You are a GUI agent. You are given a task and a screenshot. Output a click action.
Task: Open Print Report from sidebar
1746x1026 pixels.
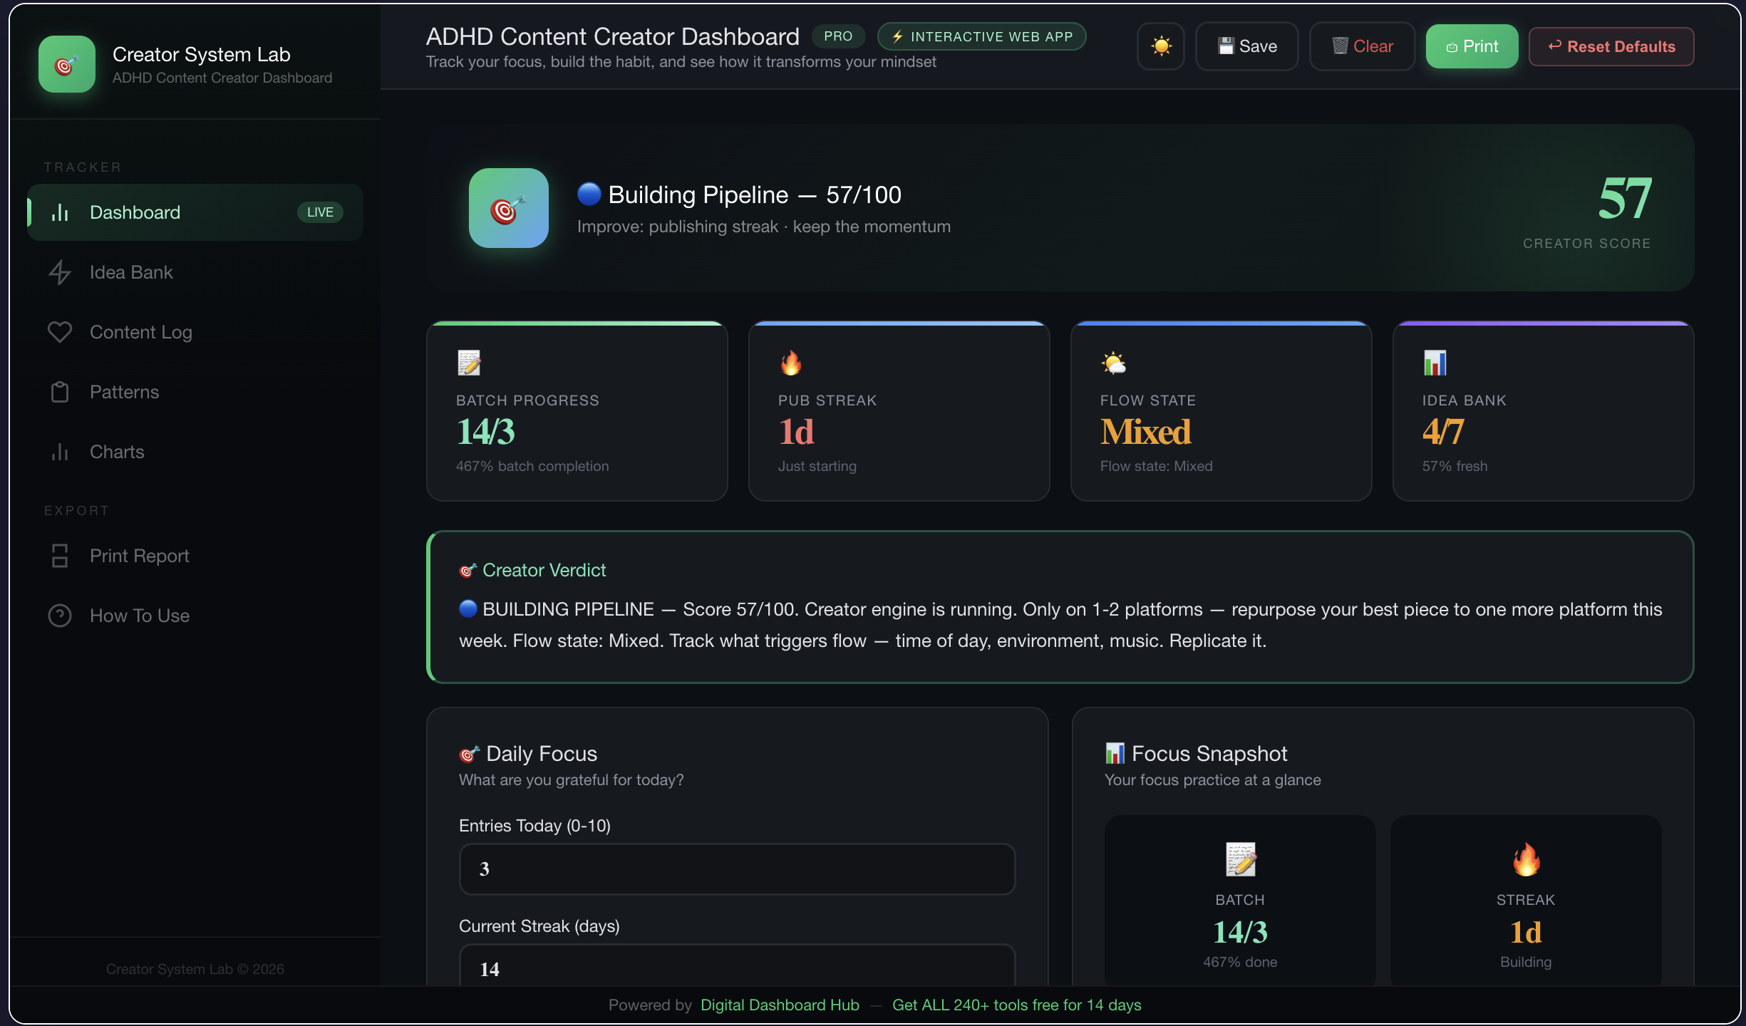pyautogui.click(x=195, y=556)
